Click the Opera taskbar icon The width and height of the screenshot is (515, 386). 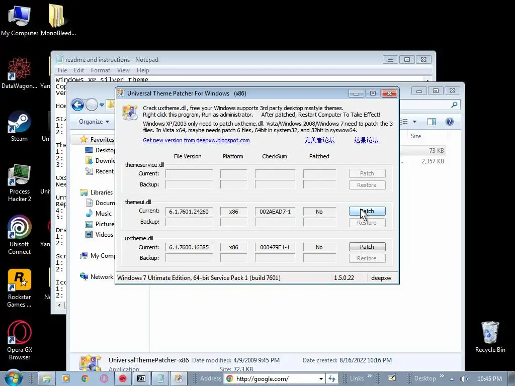[104, 379]
